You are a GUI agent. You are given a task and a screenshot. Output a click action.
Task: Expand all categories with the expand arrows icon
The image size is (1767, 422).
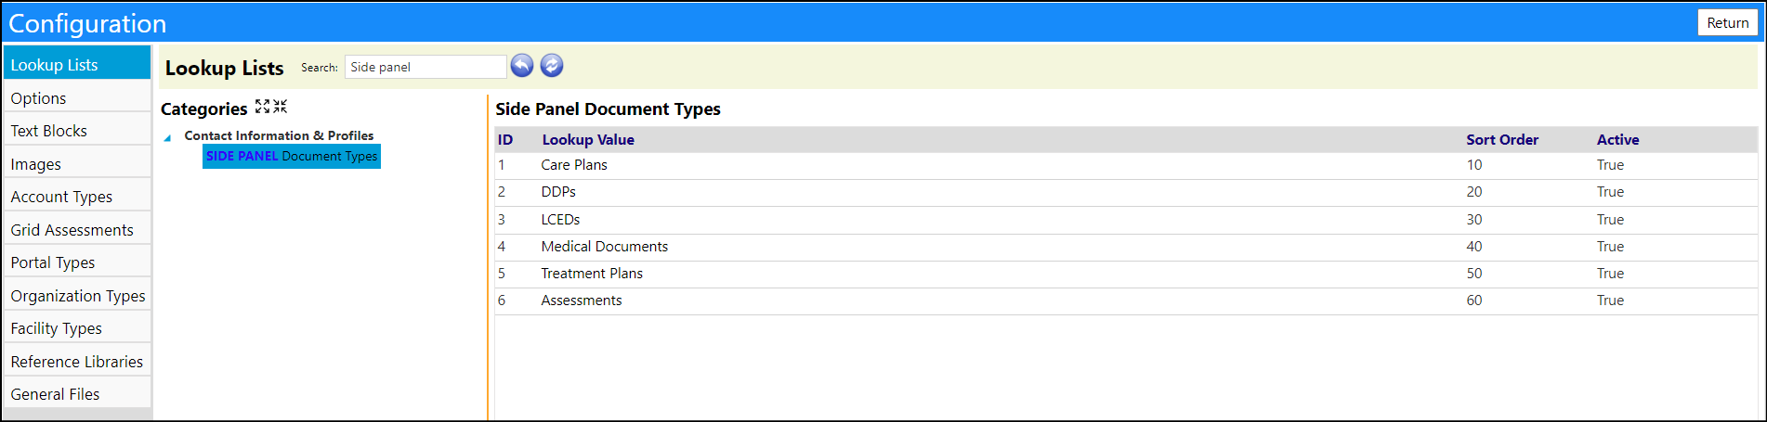[263, 107]
